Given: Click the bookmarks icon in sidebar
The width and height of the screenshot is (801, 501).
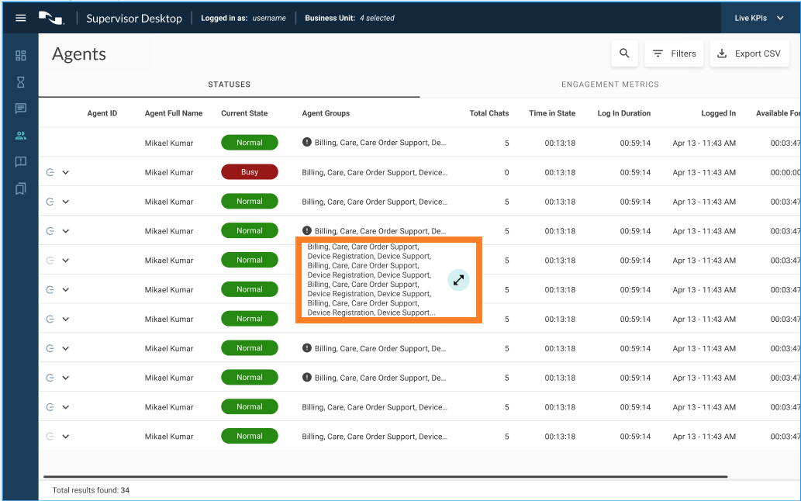Looking at the screenshot, I should [x=21, y=188].
